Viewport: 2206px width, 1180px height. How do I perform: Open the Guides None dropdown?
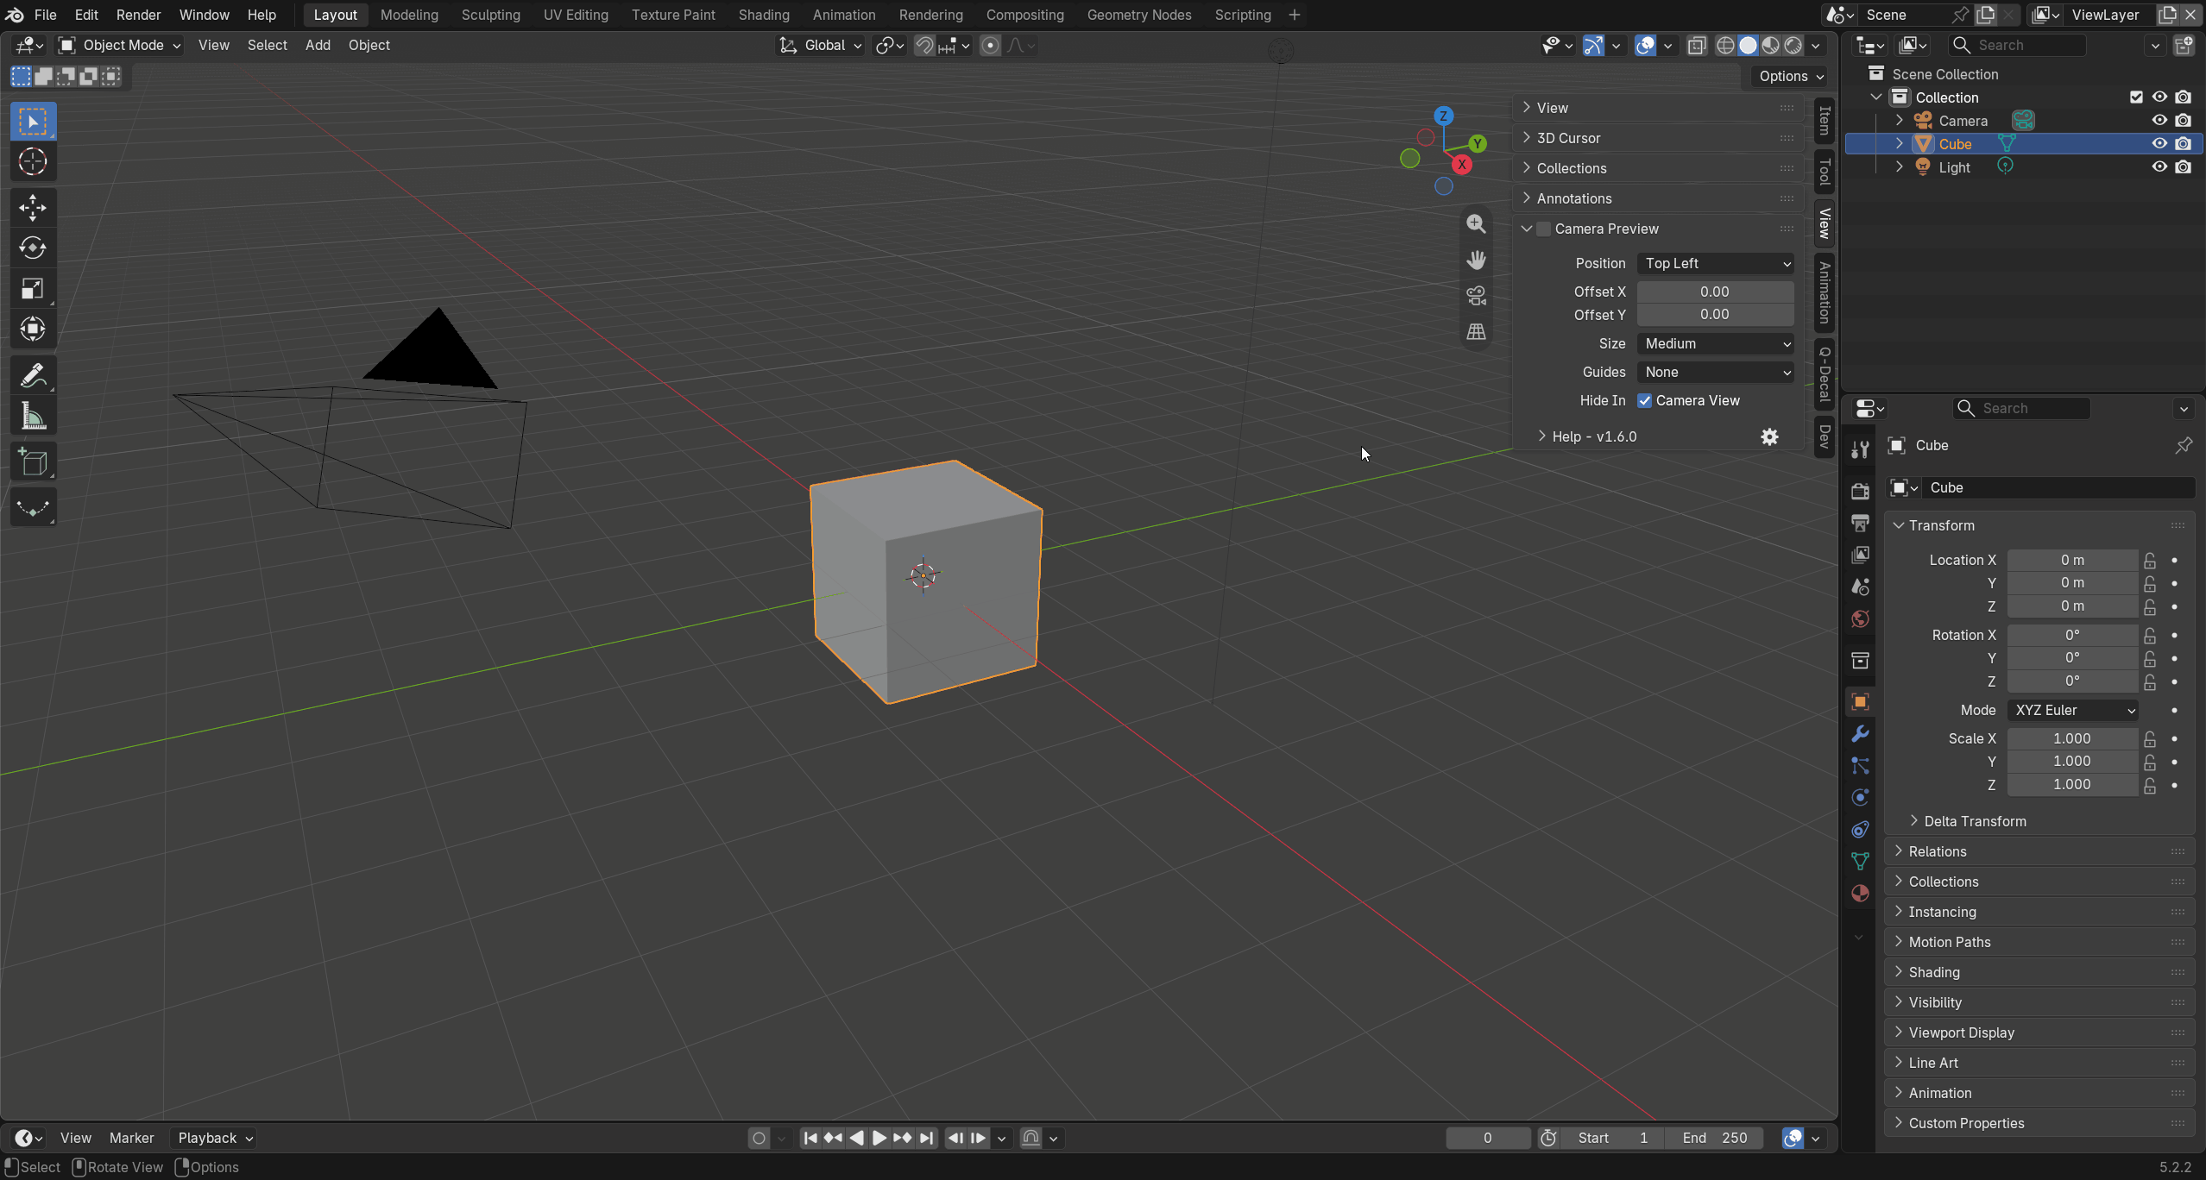1715,372
